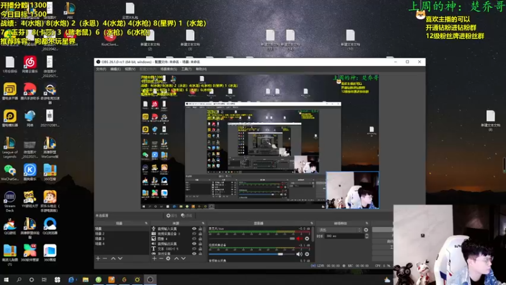Open 麦克风/Aux mixer settings gear

(307, 239)
